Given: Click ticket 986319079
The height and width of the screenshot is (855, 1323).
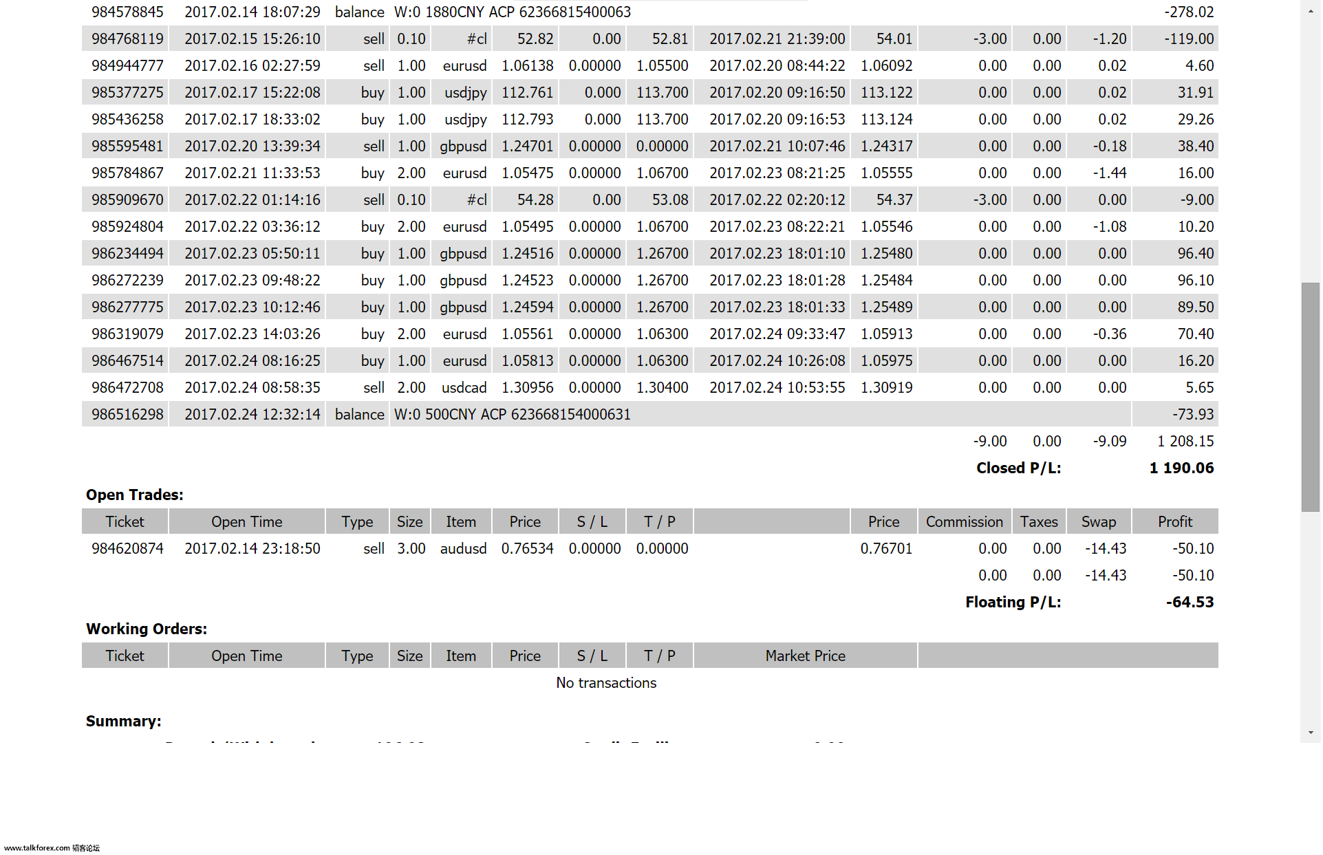Looking at the screenshot, I should coord(127,334).
